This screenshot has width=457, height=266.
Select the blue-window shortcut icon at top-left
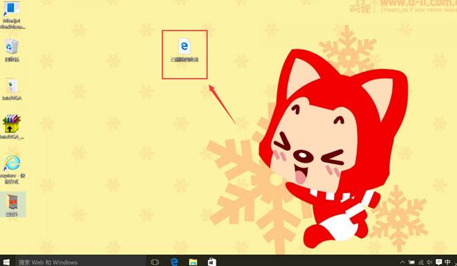coord(11,8)
